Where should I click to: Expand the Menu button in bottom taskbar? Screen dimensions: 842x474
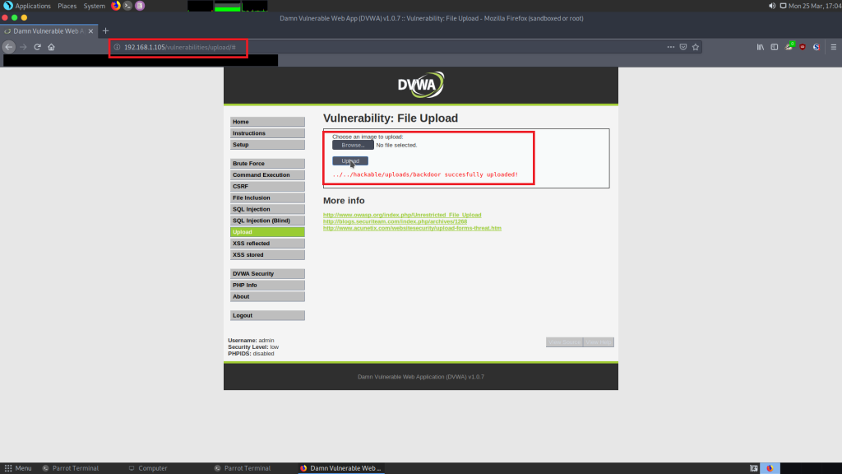click(x=18, y=468)
